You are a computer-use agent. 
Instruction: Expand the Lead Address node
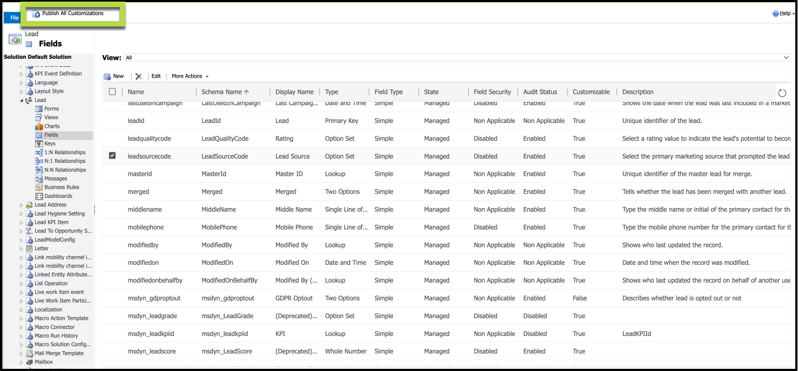[x=22, y=205]
